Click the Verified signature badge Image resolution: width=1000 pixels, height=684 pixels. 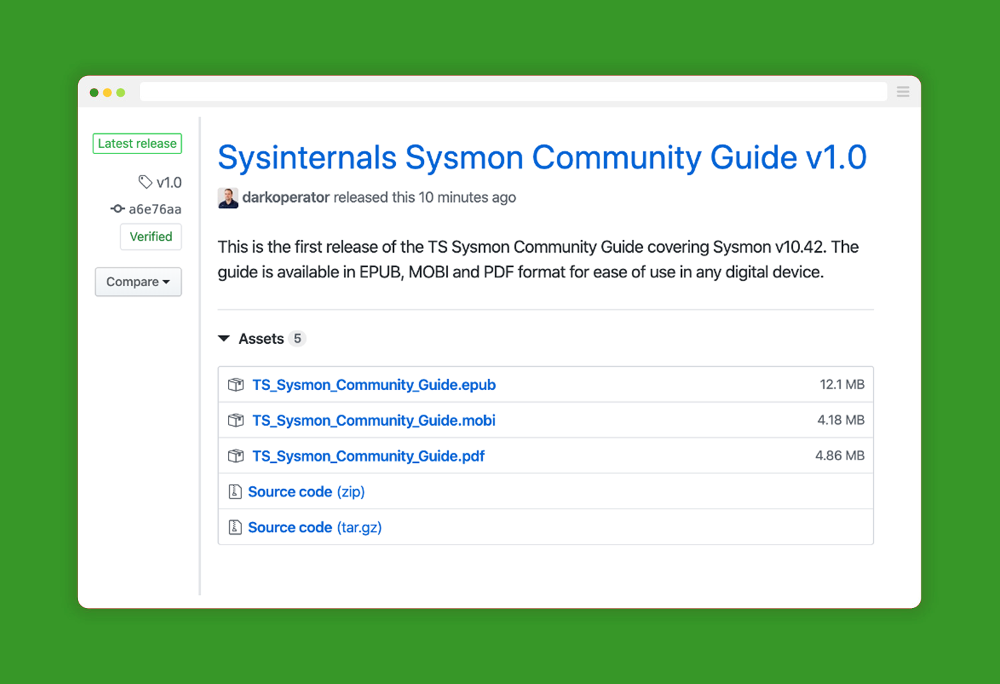[151, 237]
